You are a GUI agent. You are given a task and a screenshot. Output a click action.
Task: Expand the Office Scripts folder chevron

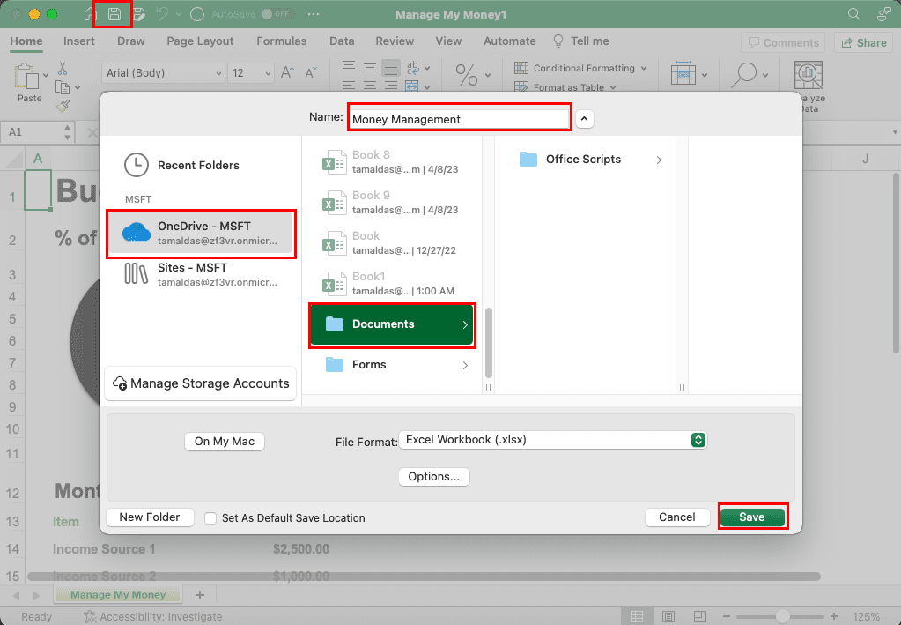click(659, 160)
